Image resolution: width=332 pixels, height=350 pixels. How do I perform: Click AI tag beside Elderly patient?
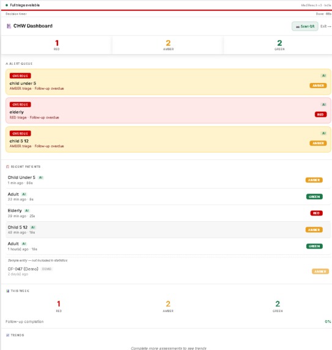27,211
